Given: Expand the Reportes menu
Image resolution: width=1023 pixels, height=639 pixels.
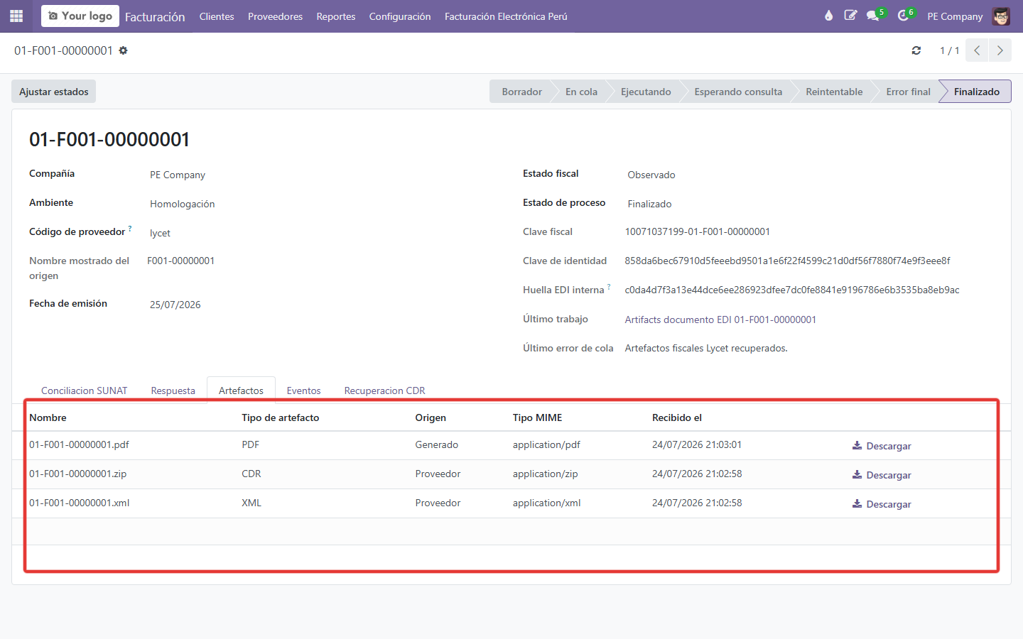Looking at the screenshot, I should (336, 16).
